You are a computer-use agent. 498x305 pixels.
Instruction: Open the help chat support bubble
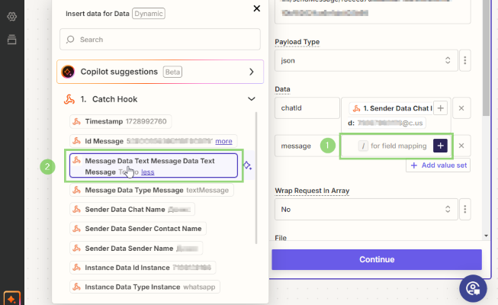(x=474, y=287)
